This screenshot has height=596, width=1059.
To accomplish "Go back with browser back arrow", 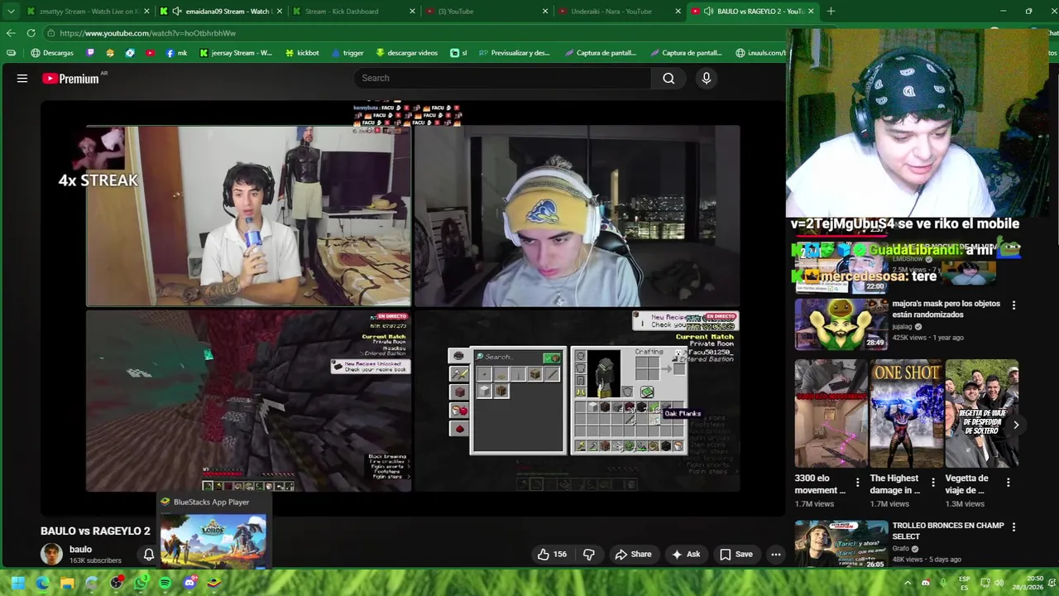I will tap(11, 33).
